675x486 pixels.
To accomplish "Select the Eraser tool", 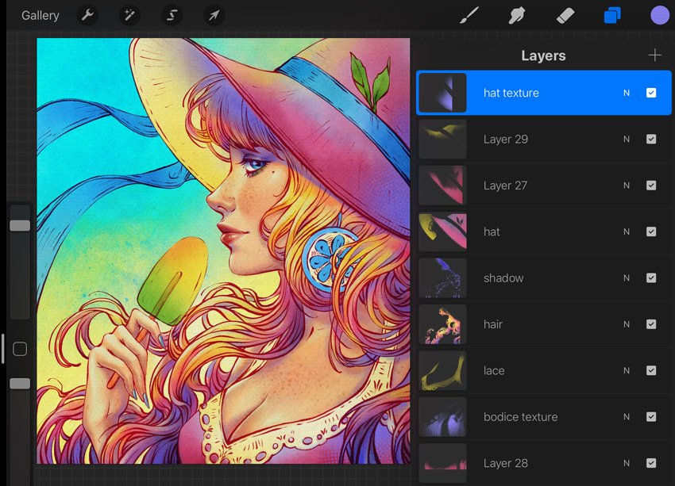I will [565, 16].
